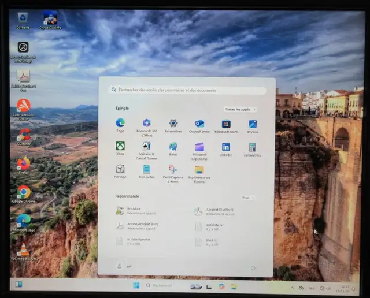370x298 pixels.
Task: Open the Copilot icon on the taskbar
Action: [x=221, y=286]
